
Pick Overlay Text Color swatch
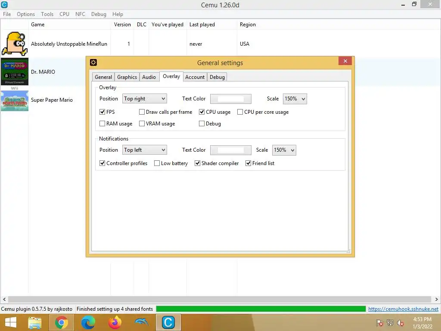coord(231,99)
